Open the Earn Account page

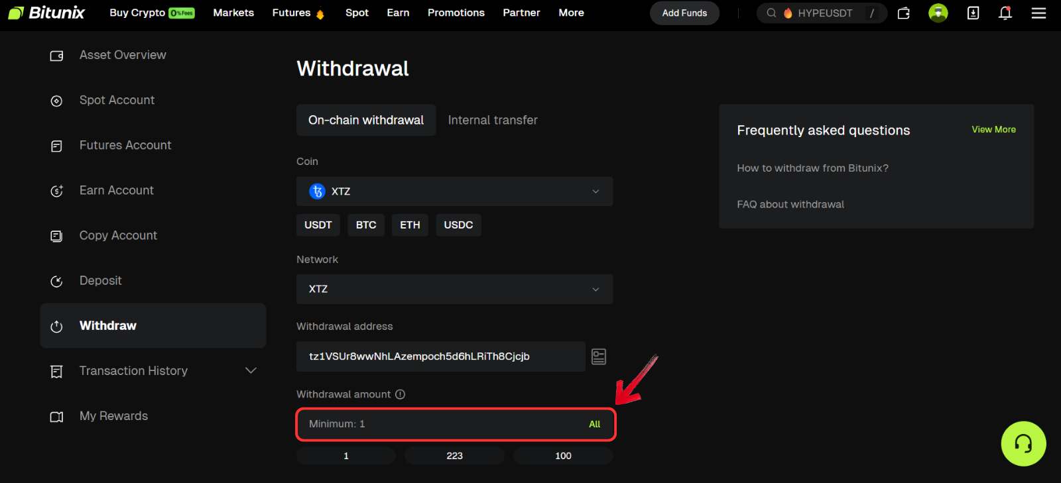coord(117,190)
